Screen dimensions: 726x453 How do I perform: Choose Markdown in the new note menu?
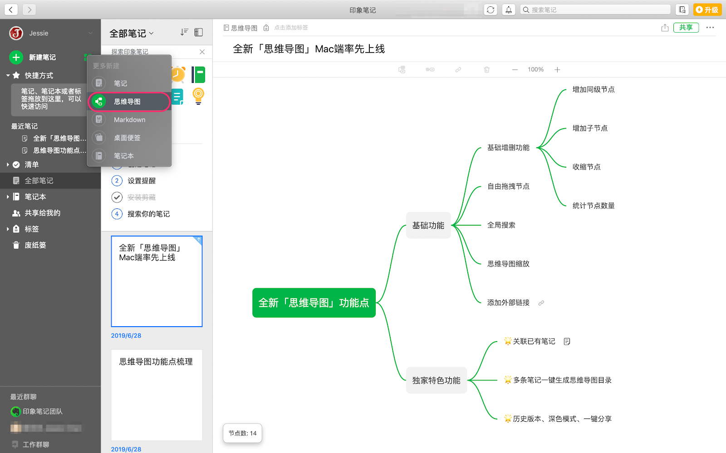click(129, 120)
